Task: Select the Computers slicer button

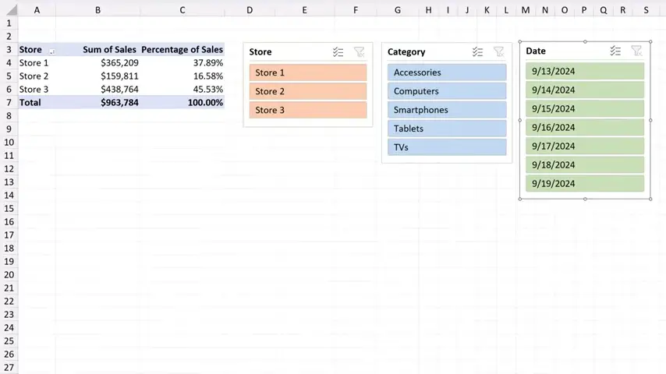Action: (x=447, y=91)
